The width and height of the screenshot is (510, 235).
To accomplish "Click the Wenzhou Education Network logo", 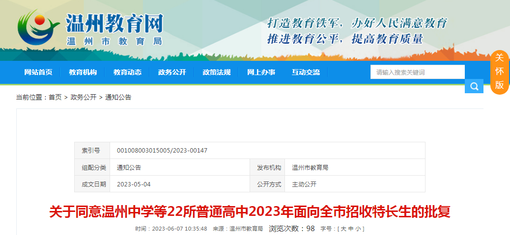I will coord(90,28).
